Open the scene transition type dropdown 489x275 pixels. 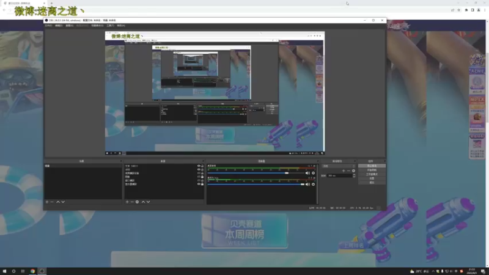click(339, 166)
